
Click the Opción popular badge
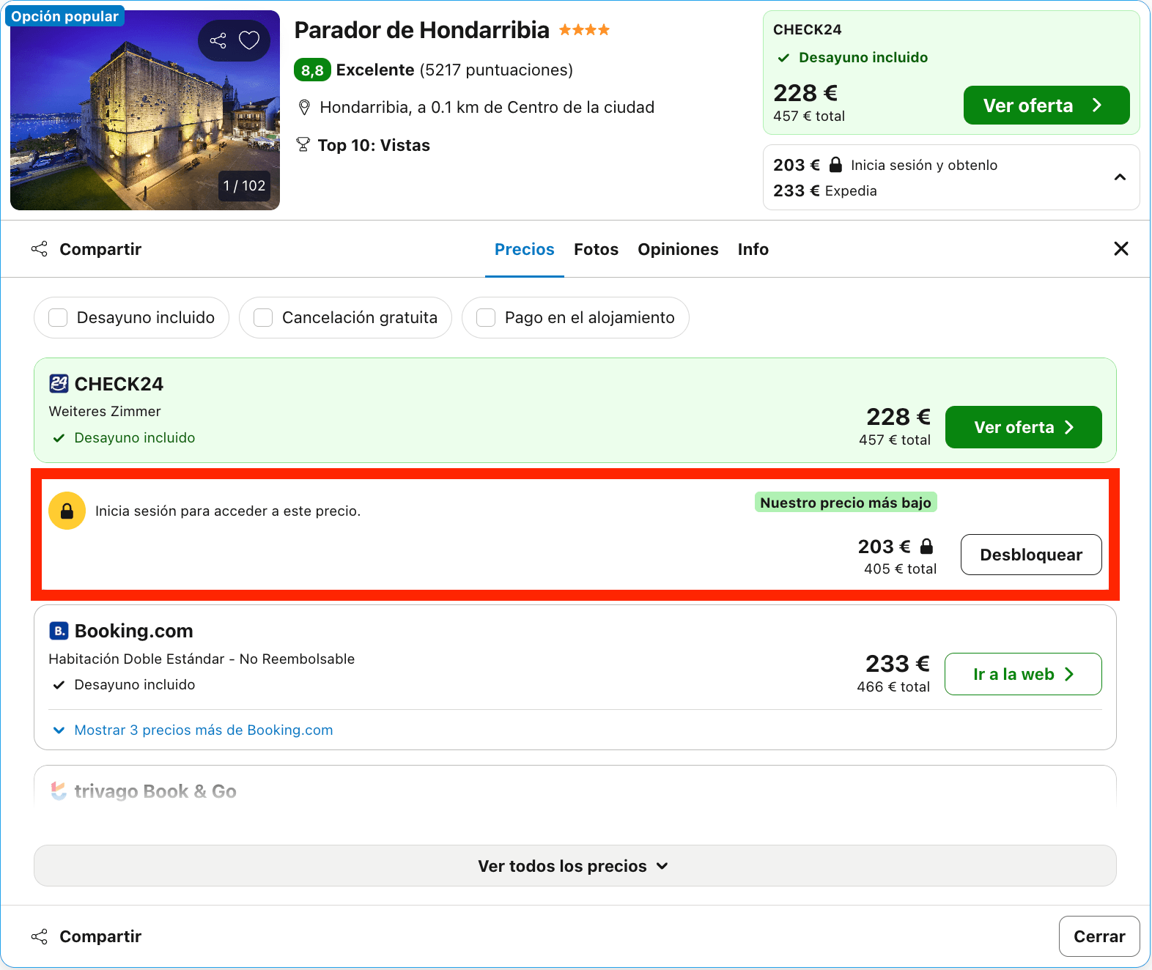click(64, 16)
